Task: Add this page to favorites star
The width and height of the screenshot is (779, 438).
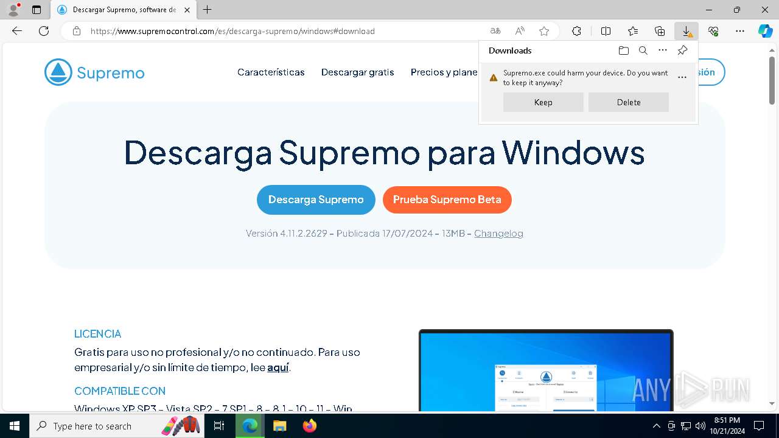Action: 544,31
